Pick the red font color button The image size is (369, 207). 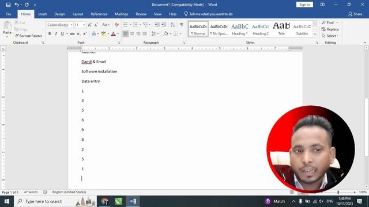tap(113, 34)
